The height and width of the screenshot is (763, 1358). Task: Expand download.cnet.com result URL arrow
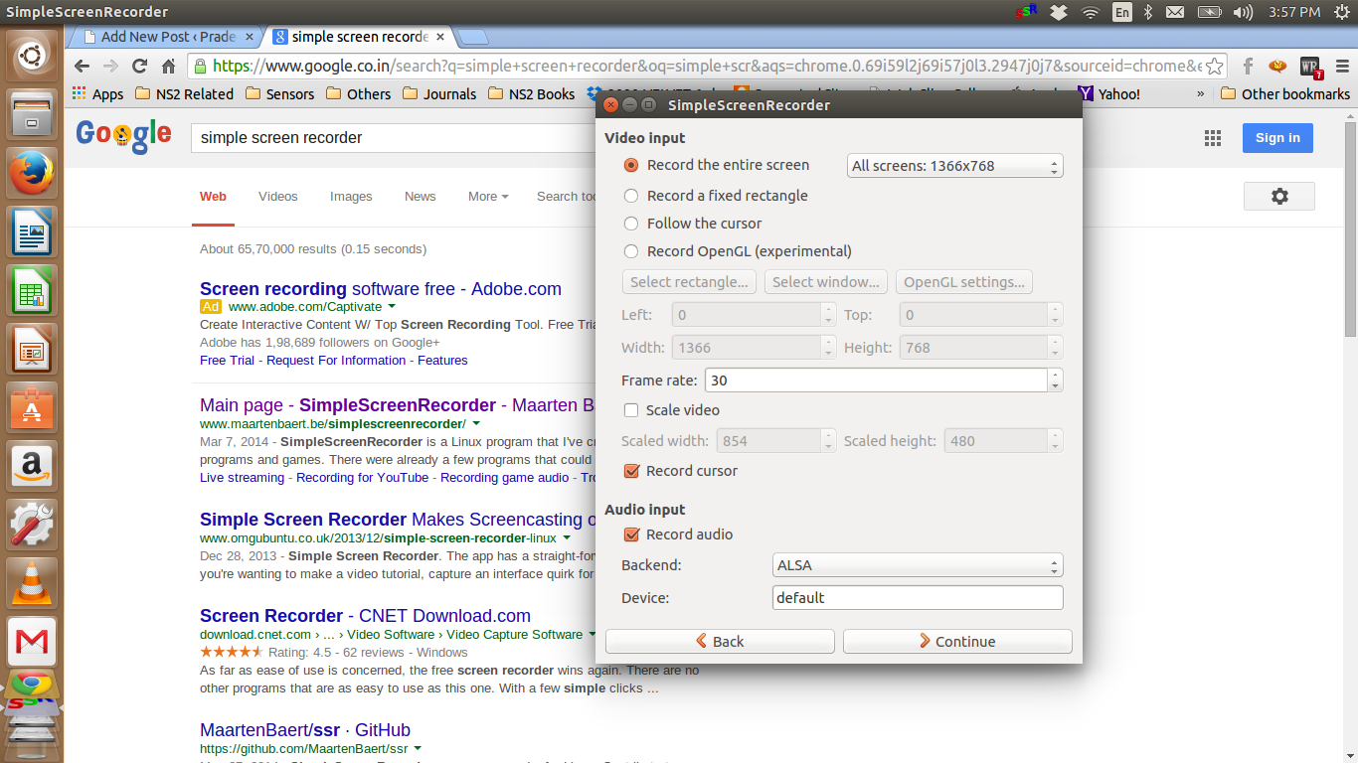(x=593, y=634)
